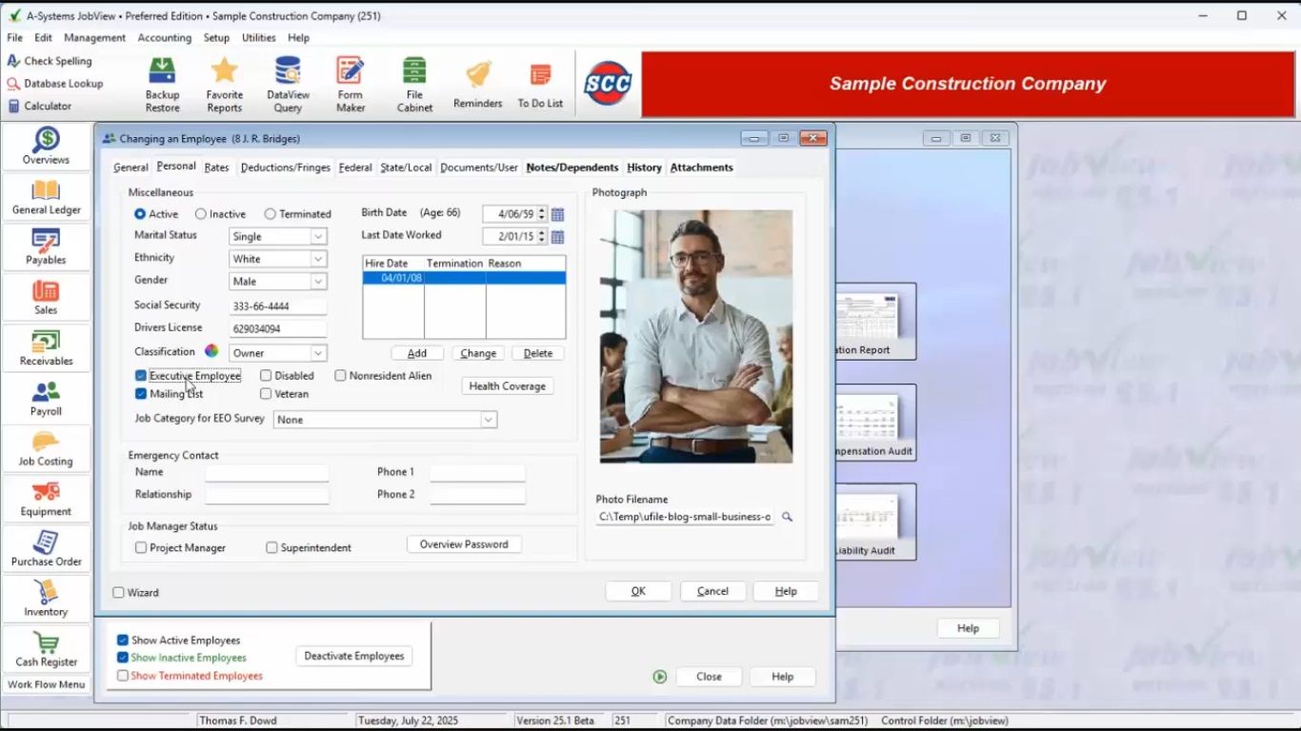Open the Payroll module in sidebar
1301x731 pixels.
point(46,400)
